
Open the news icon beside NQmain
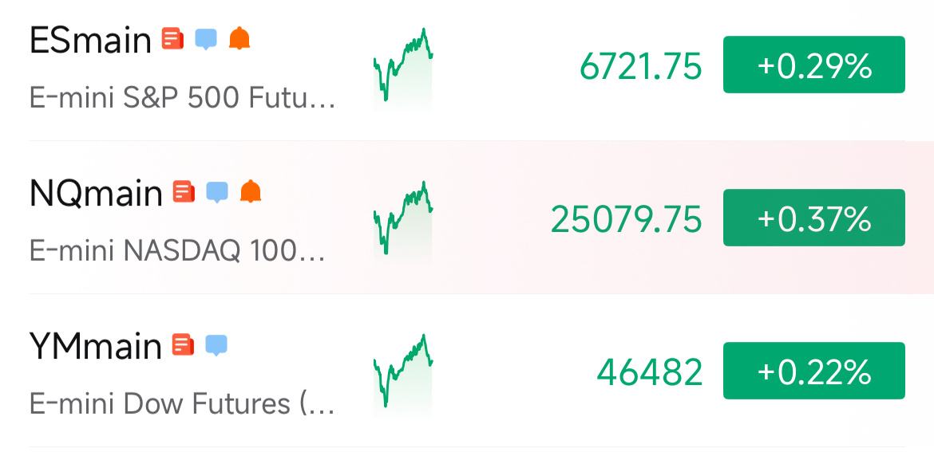click(x=184, y=192)
